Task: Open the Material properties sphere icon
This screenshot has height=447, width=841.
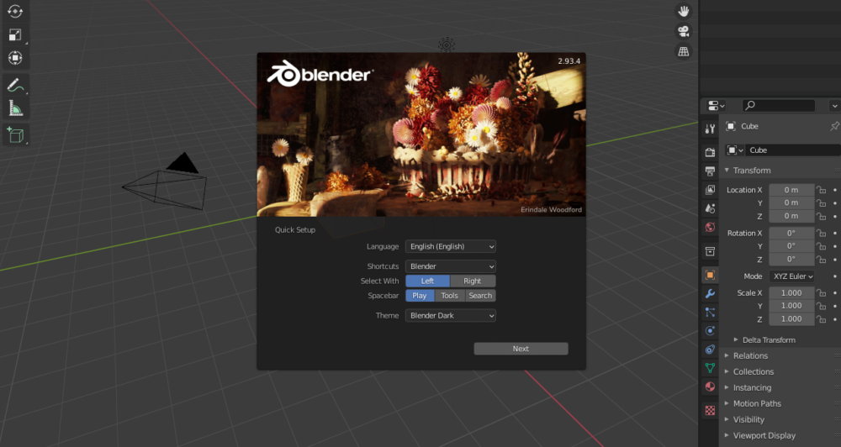Action: pos(710,387)
